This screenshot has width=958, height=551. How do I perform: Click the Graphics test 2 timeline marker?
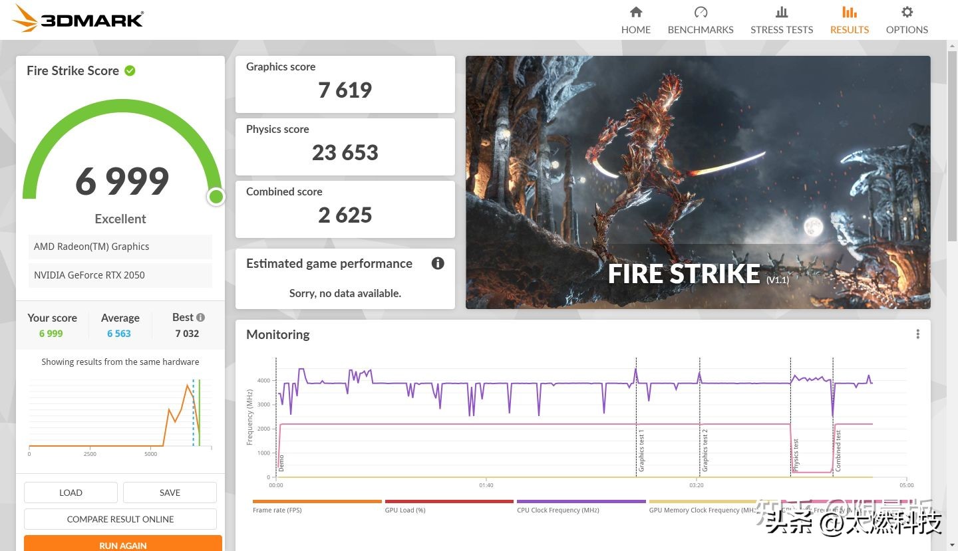click(x=705, y=451)
